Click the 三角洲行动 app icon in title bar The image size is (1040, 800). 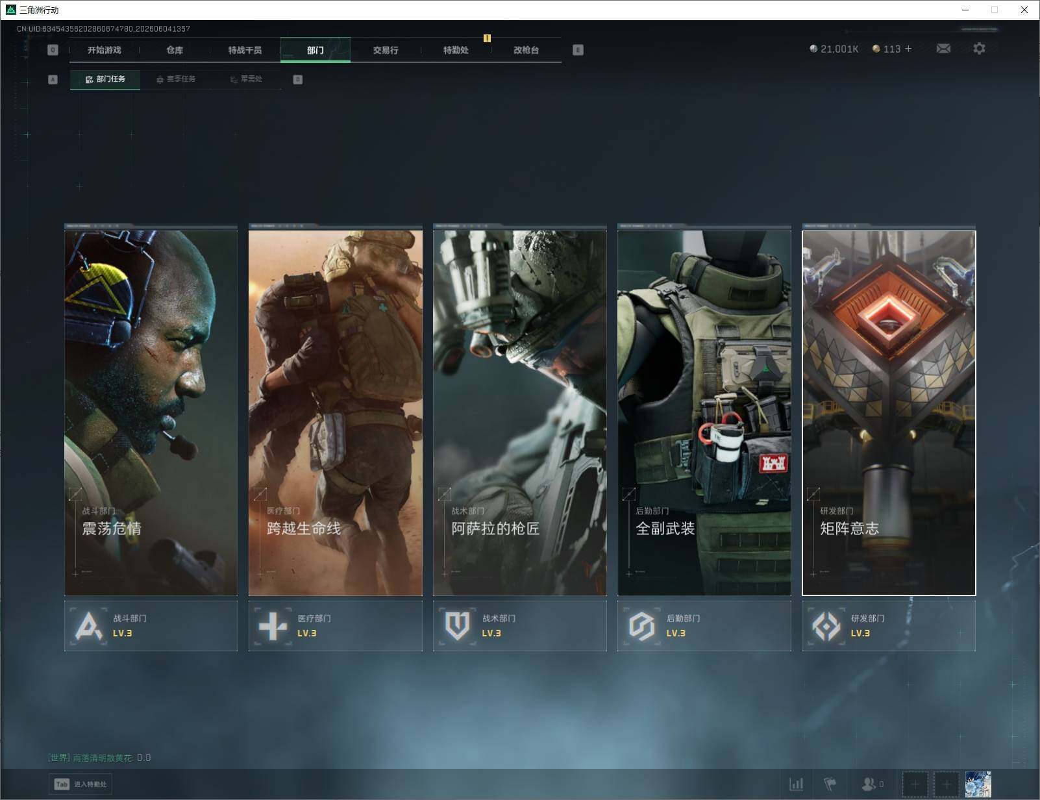[10, 10]
